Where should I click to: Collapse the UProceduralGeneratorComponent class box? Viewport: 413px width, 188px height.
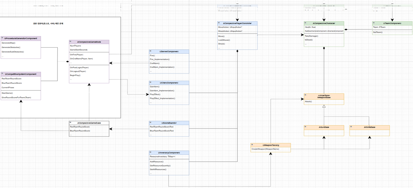pyautogui.click(x=2, y=38)
